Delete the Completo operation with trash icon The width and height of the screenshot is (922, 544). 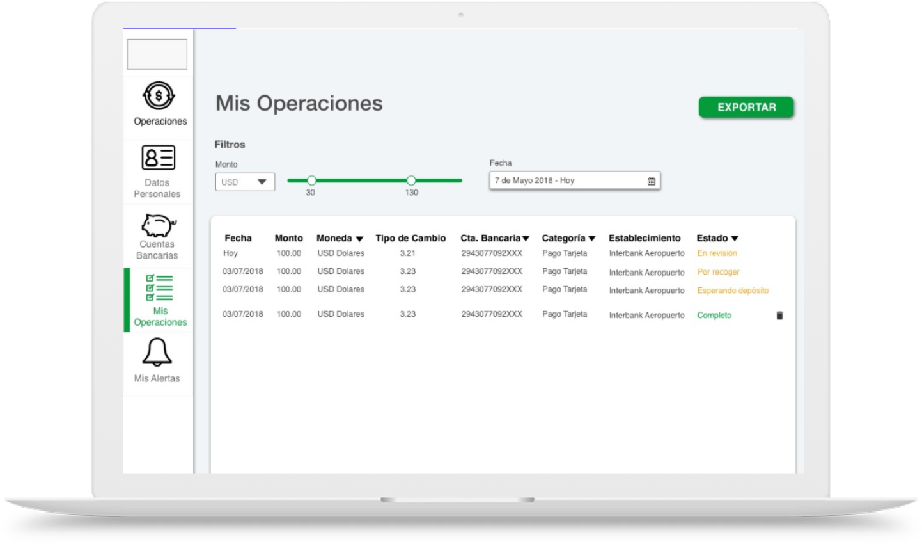pyautogui.click(x=779, y=316)
